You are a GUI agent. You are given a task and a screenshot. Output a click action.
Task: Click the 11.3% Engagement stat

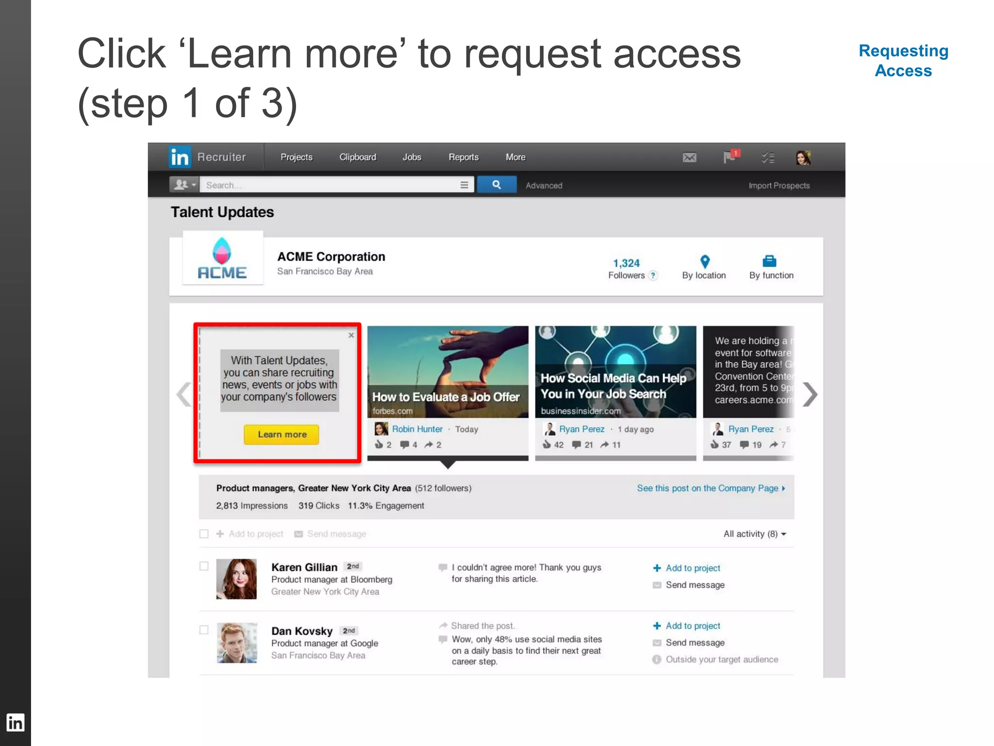tap(386, 506)
